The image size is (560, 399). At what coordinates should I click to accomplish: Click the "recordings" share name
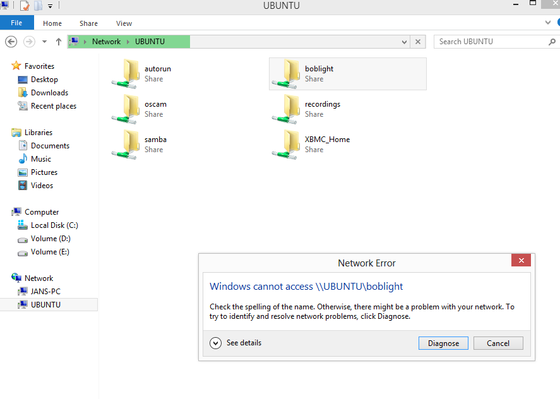coord(323,104)
